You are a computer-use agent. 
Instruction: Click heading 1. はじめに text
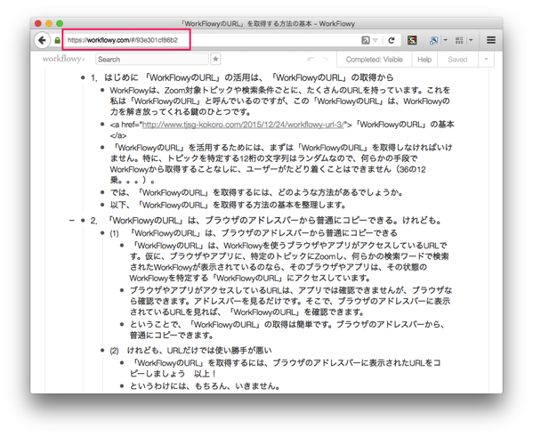(242, 78)
